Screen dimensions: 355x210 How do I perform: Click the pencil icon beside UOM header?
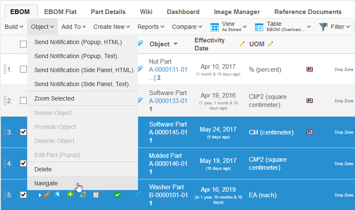tap(270, 44)
